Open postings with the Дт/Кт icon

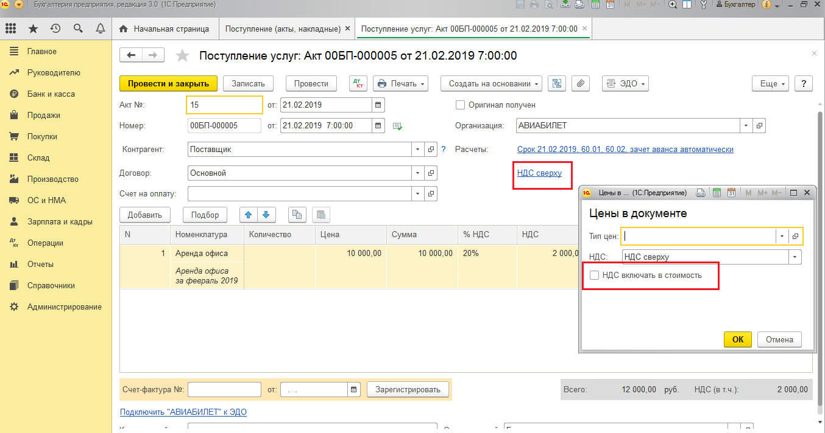[x=358, y=84]
